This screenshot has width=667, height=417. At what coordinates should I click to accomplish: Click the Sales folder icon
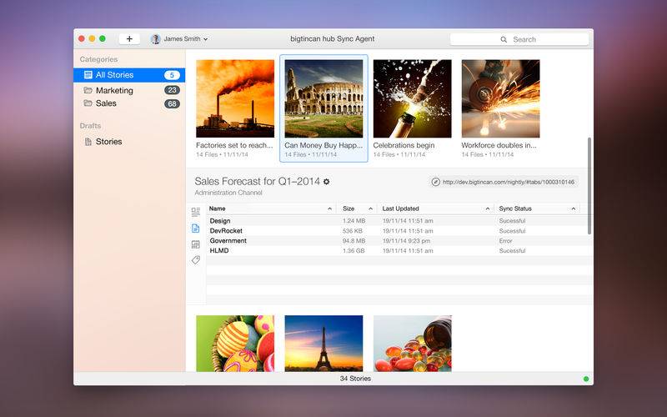point(88,103)
